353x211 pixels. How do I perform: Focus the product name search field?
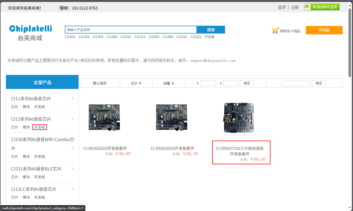tap(131, 30)
